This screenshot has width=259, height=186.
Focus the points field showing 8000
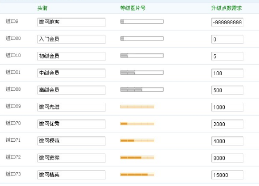click(x=227, y=158)
